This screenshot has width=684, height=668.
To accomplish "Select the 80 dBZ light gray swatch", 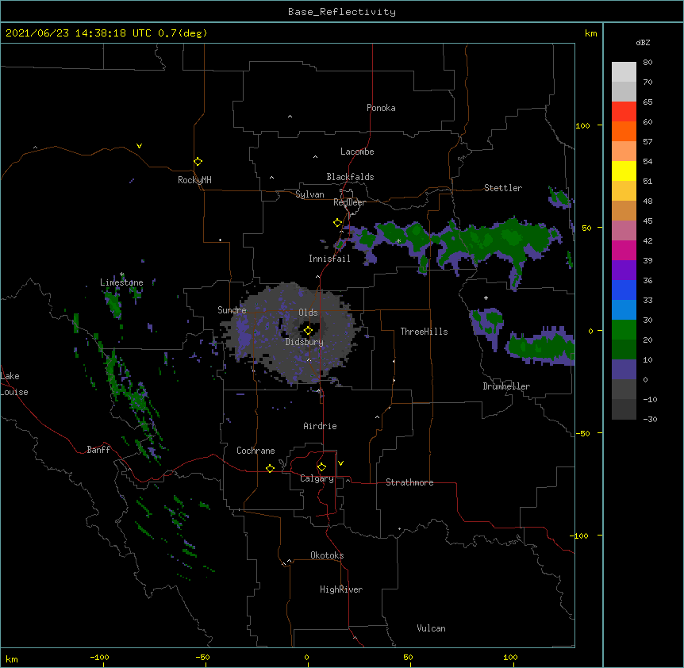I will pos(624,72).
